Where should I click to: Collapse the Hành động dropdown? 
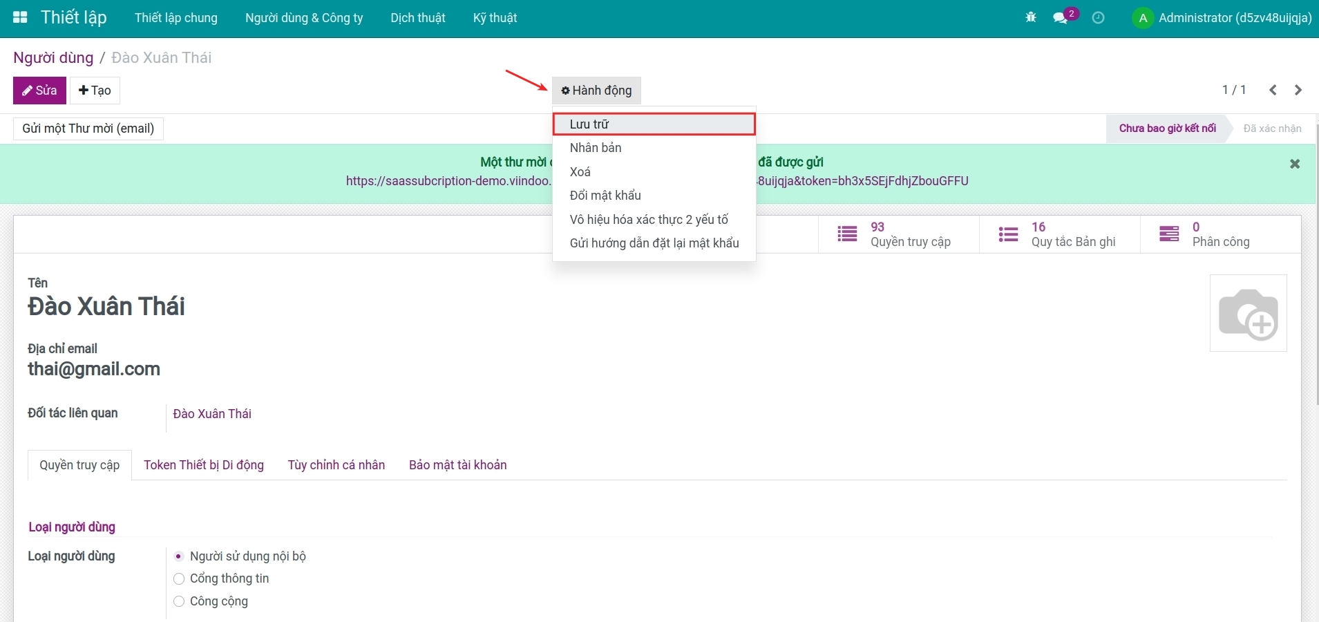[596, 91]
